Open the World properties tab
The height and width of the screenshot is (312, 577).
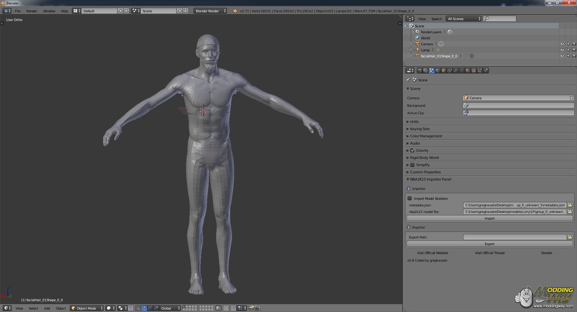click(x=438, y=70)
